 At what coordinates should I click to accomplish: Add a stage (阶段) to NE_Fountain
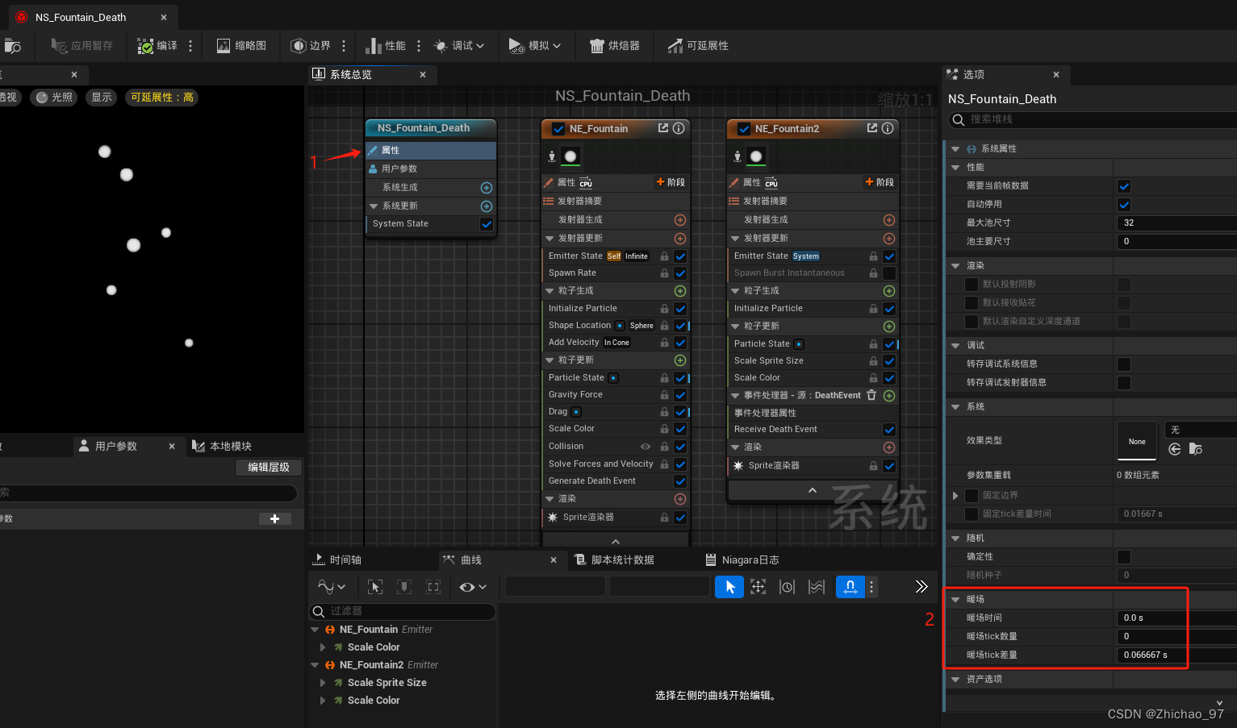coord(671,182)
